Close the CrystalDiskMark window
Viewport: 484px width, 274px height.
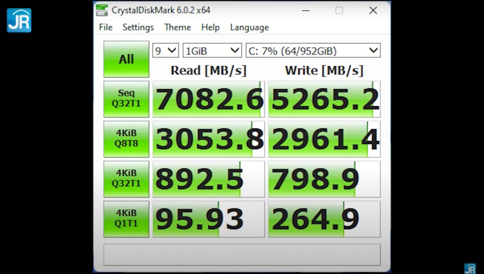[x=373, y=10]
